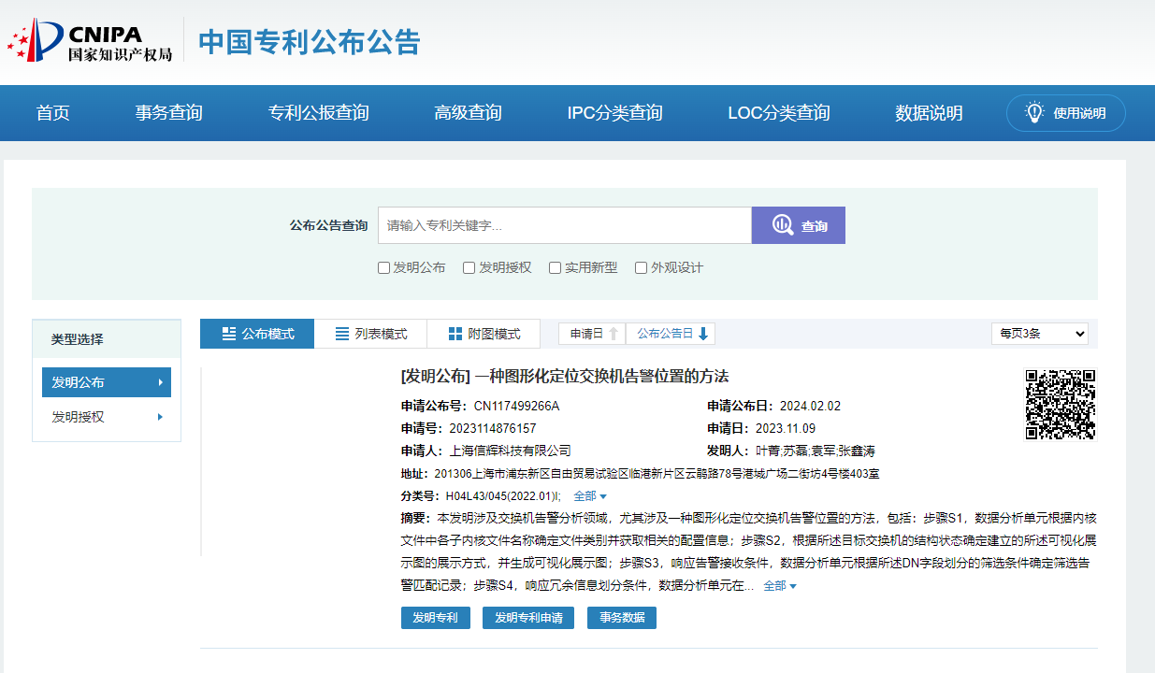Click publication number CN117499266A

(516, 406)
